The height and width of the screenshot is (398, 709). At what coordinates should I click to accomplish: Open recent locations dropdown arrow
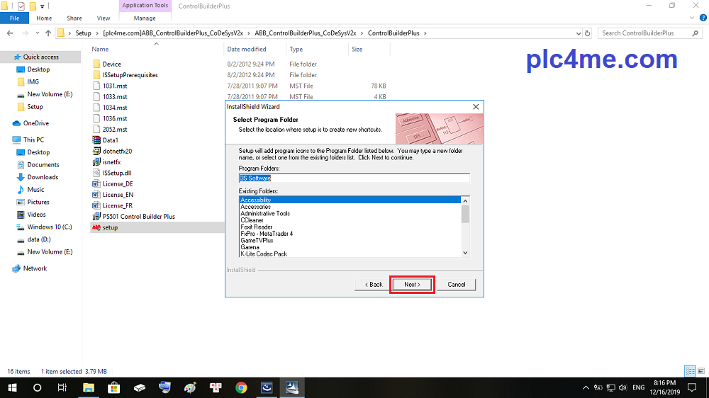pyautogui.click(x=37, y=33)
